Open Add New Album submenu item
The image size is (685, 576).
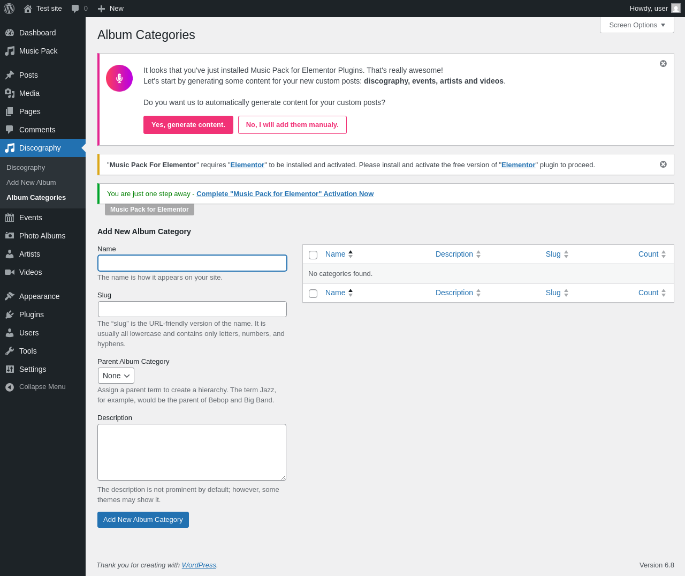pyautogui.click(x=31, y=183)
